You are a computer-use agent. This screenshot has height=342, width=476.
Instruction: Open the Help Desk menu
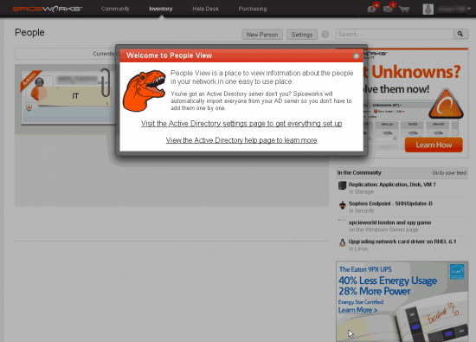(205, 9)
